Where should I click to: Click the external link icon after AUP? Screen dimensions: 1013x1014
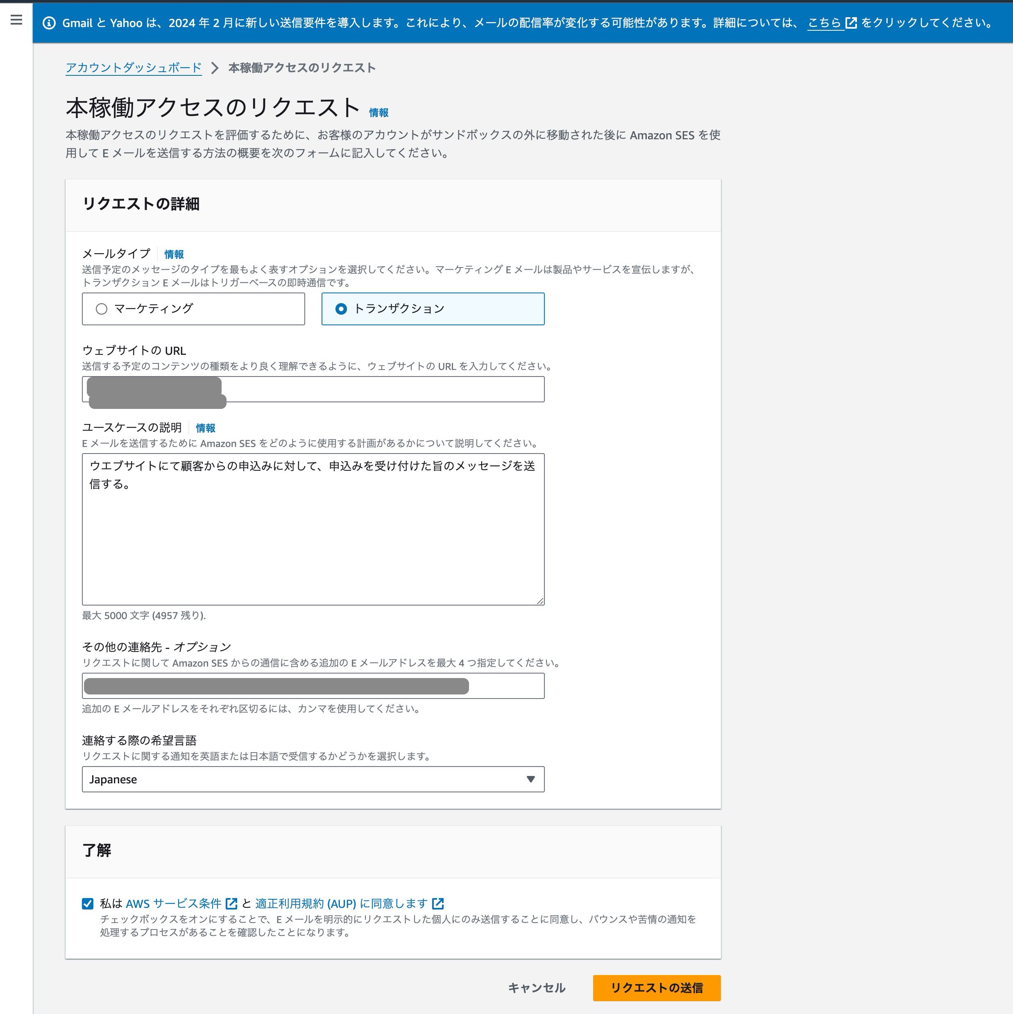coord(438,903)
